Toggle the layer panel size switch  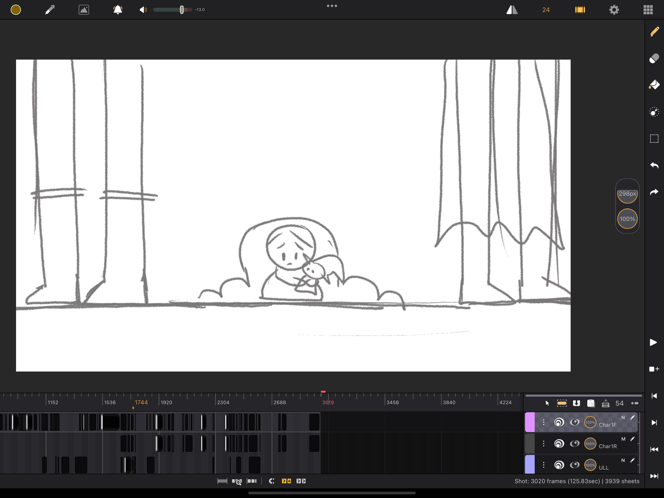pyautogui.click(x=635, y=403)
